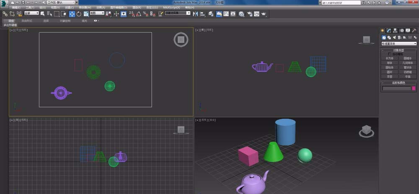Switch to the 对象绘制 ribbon tab

click(65, 21)
